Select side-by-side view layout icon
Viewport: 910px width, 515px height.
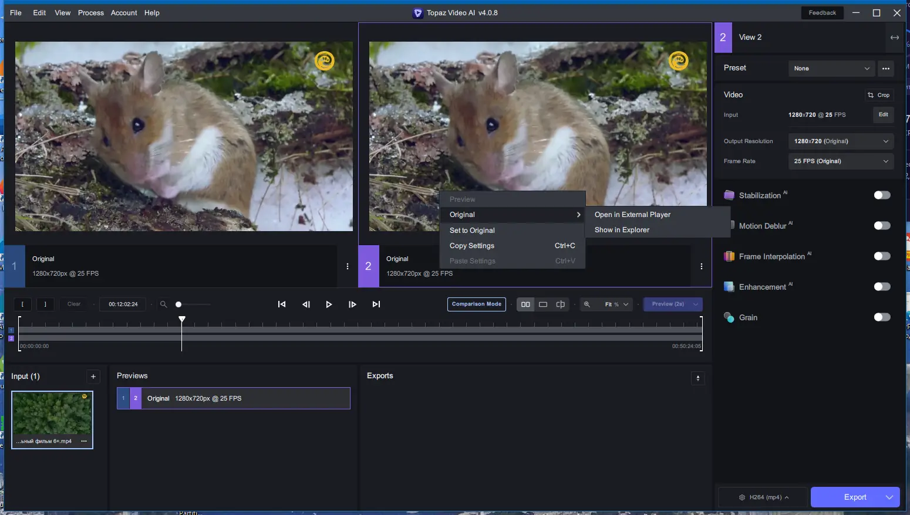(525, 304)
